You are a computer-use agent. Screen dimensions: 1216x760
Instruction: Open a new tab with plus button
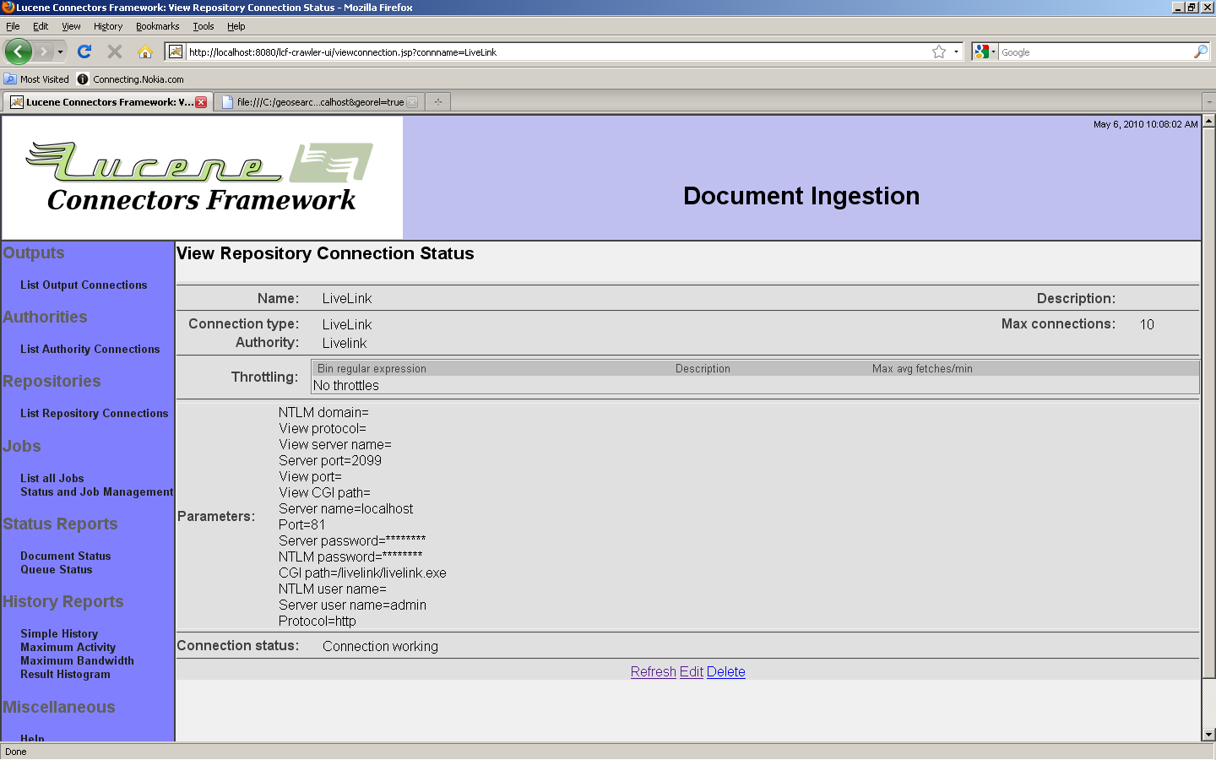[x=437, y=102]
